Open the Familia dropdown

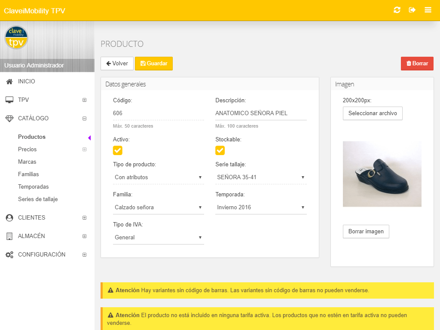(158, 208)
